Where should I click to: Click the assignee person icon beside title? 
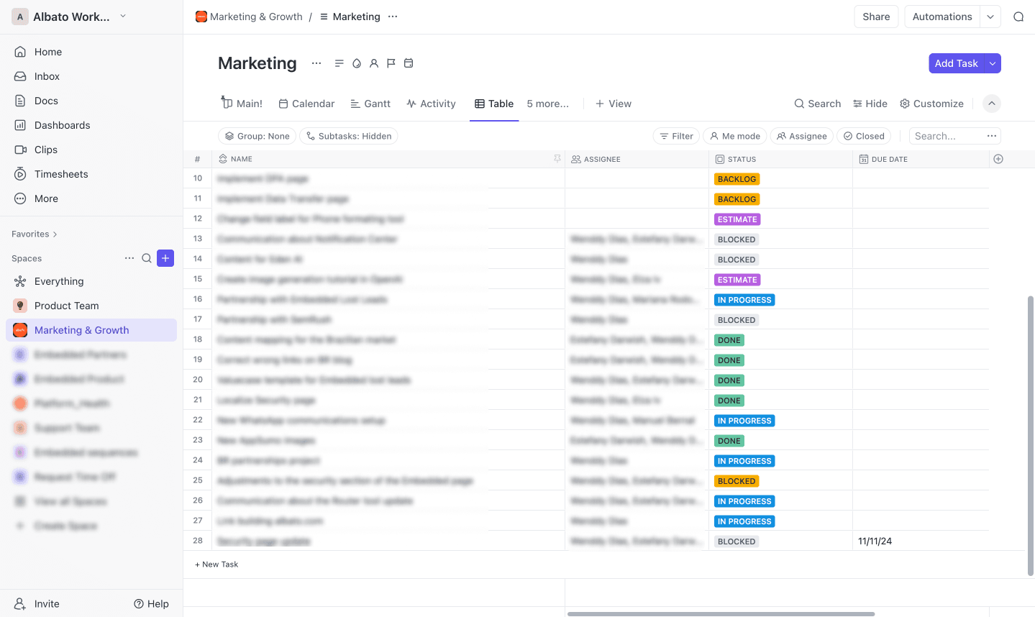point(374,63)
